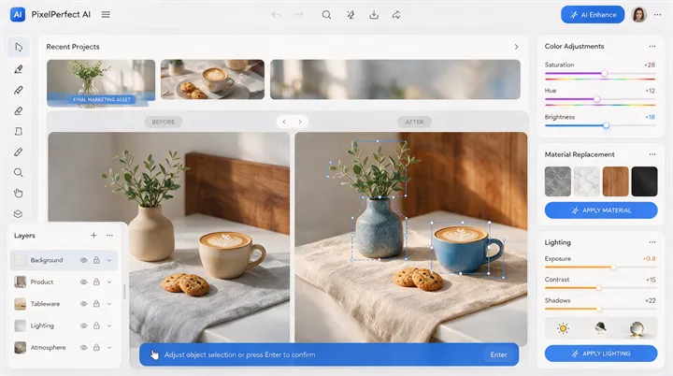Lock the Tableware layer
Screen dimensions: 673x376
click(x=96, y=304)
